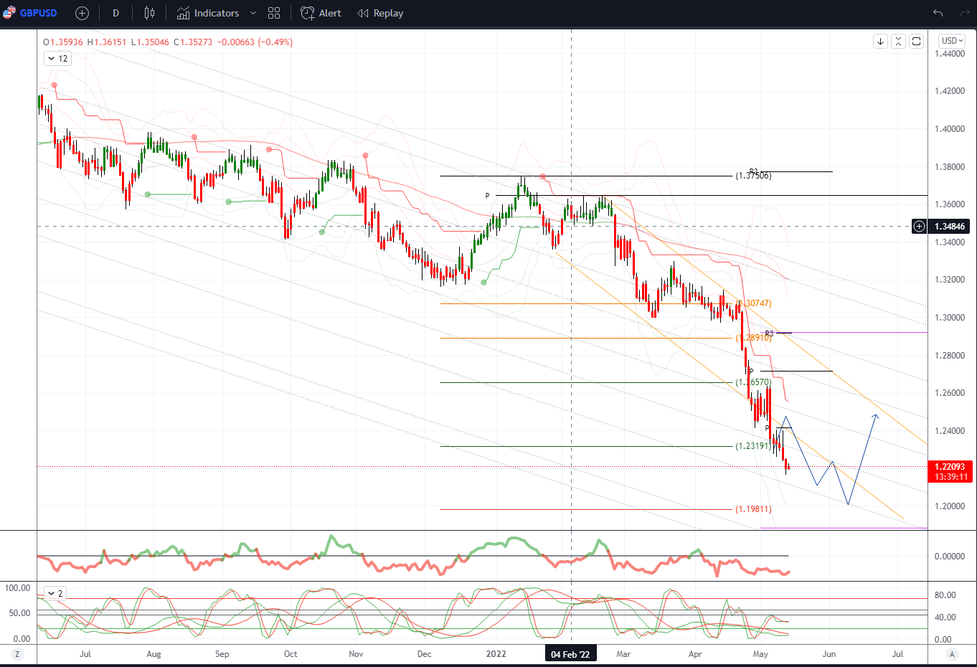Screen dimensions: 977x667
Task: Click the 2022 label on the time axis
Action: click(x=496, y=654)
